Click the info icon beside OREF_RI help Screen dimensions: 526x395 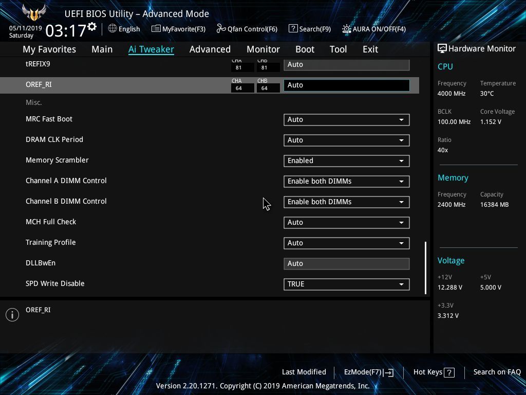(12, 315)
